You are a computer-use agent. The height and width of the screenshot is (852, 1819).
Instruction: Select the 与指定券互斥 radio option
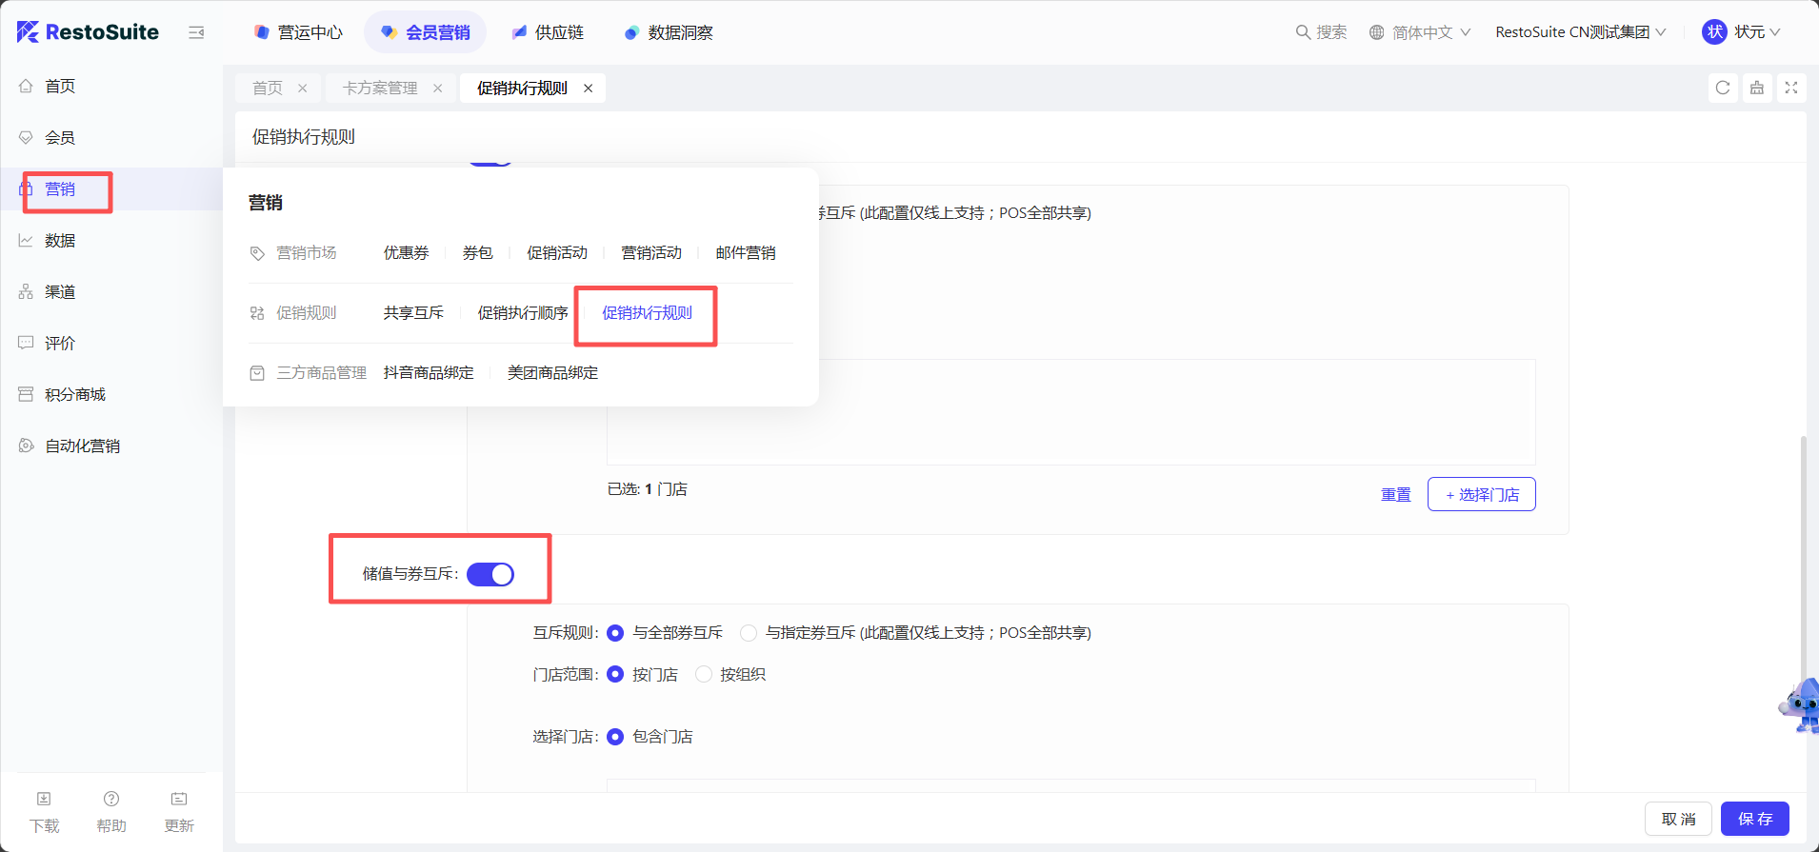(749, 633)
